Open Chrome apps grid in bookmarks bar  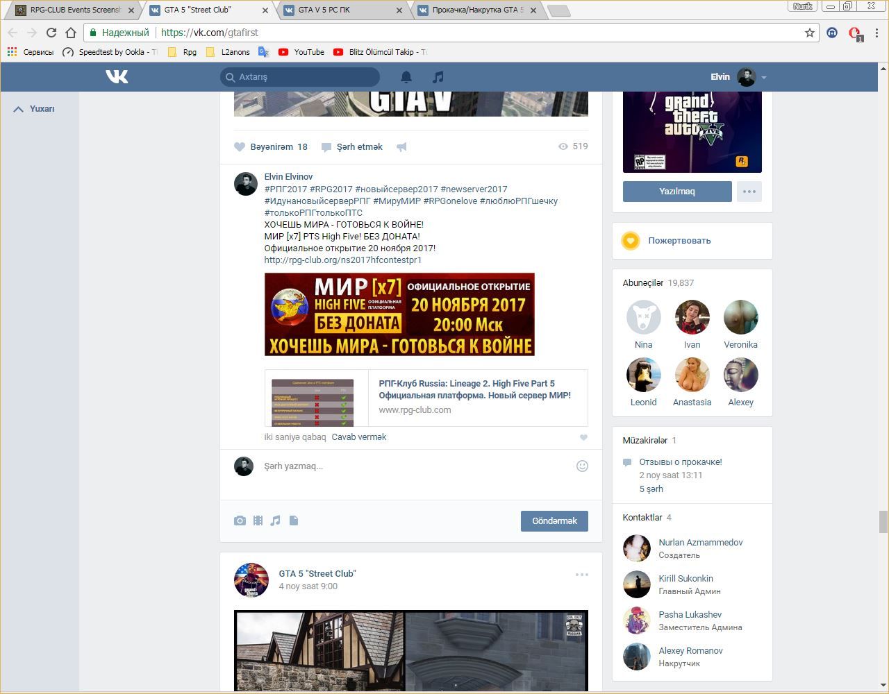pos(12,52)
